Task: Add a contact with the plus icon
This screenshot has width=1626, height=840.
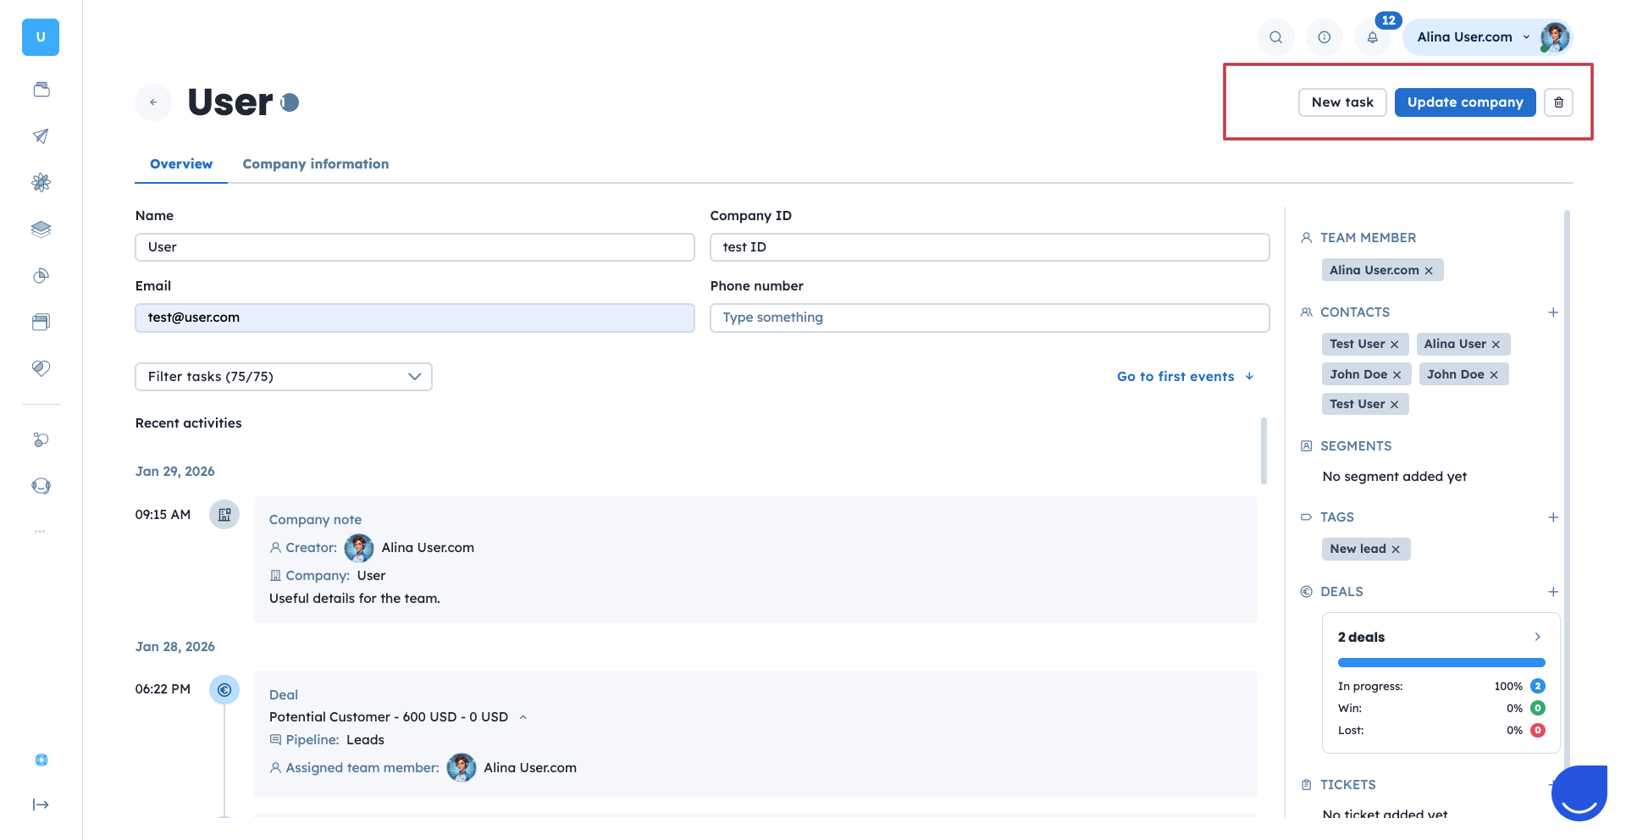Action: point(1553,312)
